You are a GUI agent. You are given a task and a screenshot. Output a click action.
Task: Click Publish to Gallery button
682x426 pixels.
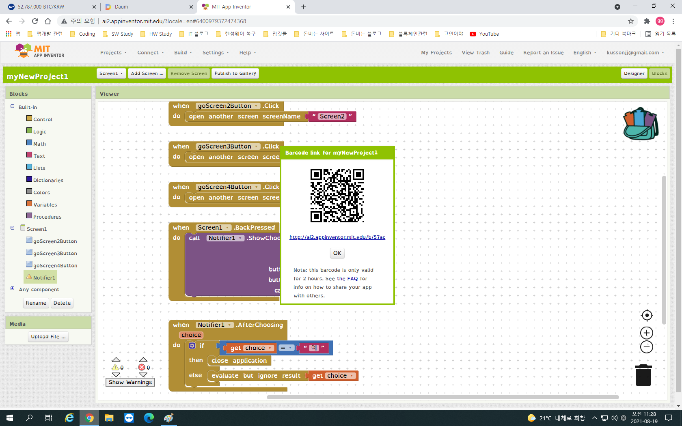point(235,73)
